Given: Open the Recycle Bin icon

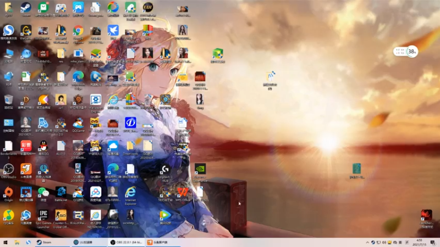Looking at the screenshot, I should pos(8,102).
